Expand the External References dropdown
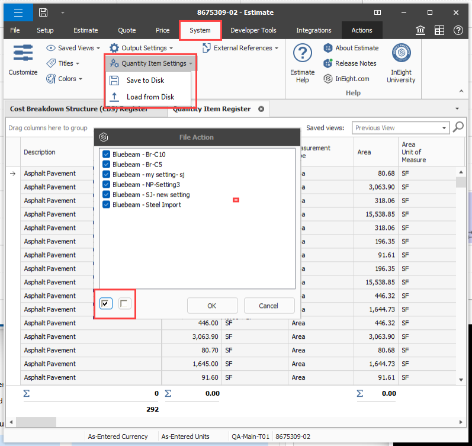The image size is (472, 446). coord(240,48)
